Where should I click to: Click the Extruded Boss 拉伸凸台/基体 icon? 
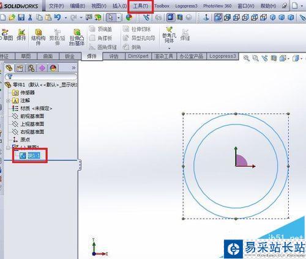tap(76, 37)
